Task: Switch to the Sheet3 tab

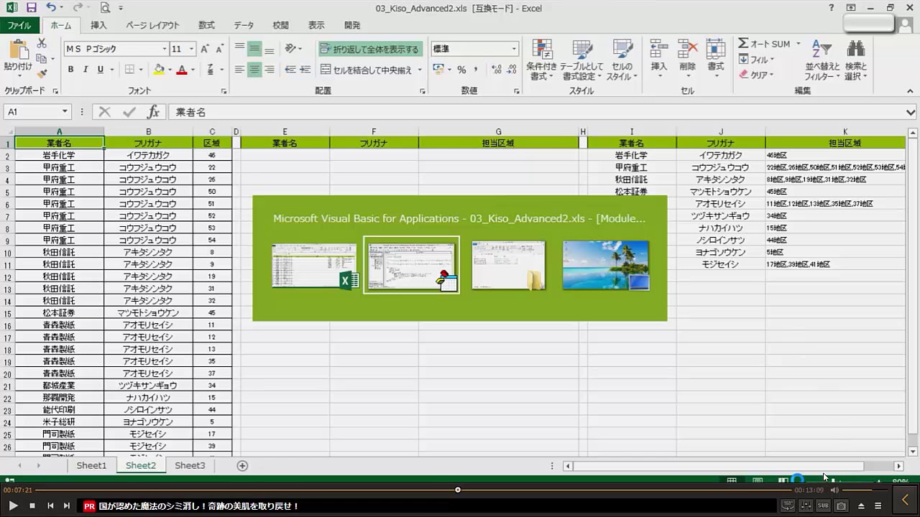Action: [x=190, y=465]
